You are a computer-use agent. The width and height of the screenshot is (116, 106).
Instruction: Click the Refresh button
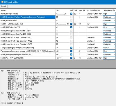3,6
